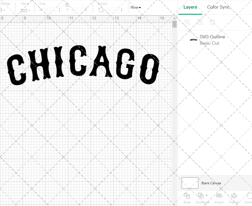Select the Slice tool
This screenshot has height=206, width=252.
pyautogui.click(x=187, y=198)
